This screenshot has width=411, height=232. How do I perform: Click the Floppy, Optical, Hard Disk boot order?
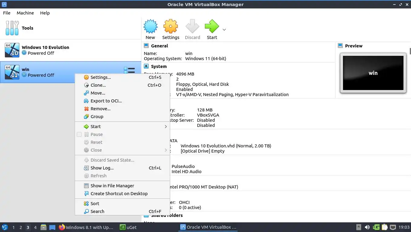[x=202, y=84]
